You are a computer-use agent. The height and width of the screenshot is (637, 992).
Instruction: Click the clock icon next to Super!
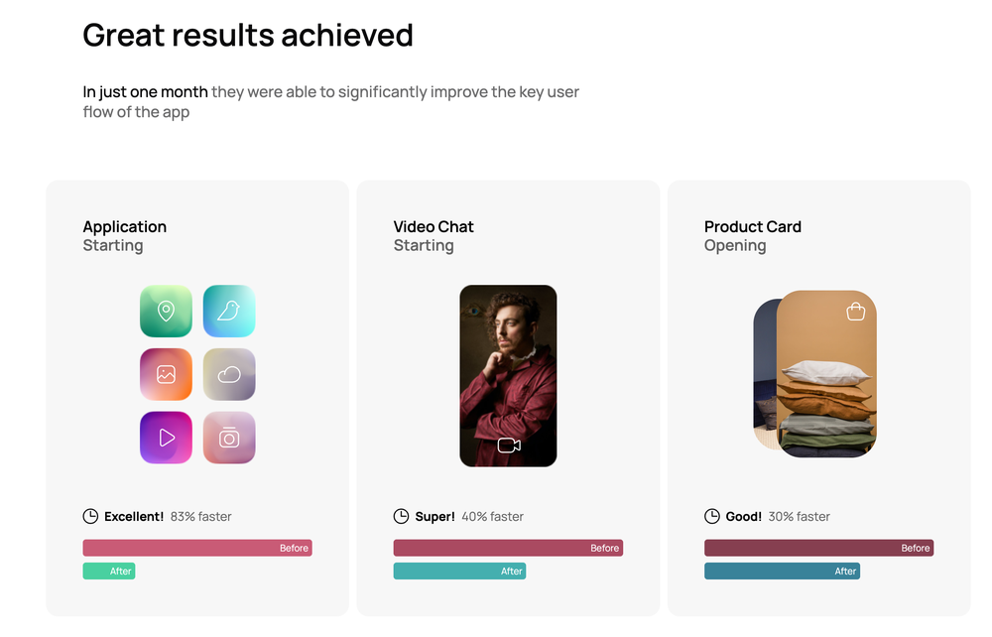tap(401, 516)
